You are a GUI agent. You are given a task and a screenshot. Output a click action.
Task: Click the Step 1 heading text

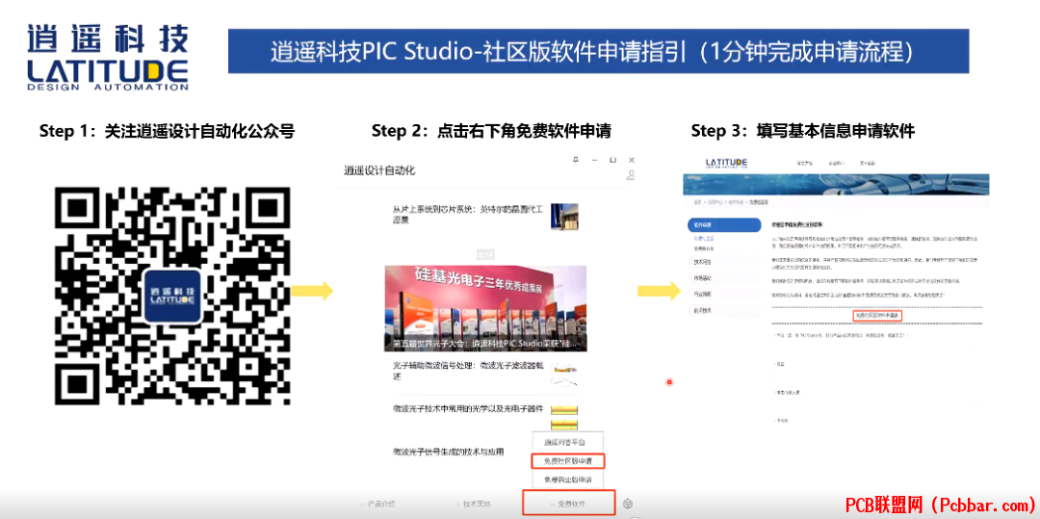[x=167, y=131]
